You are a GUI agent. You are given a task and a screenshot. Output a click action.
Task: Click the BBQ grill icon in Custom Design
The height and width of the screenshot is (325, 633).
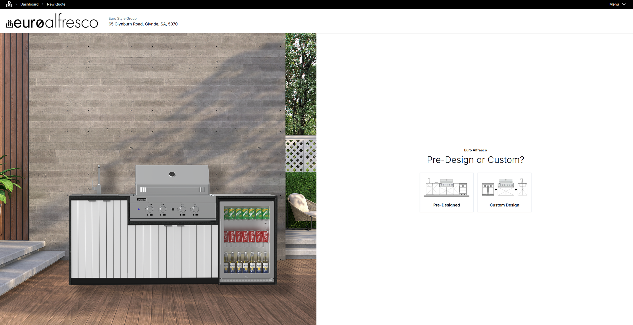(x=506, y=187)
